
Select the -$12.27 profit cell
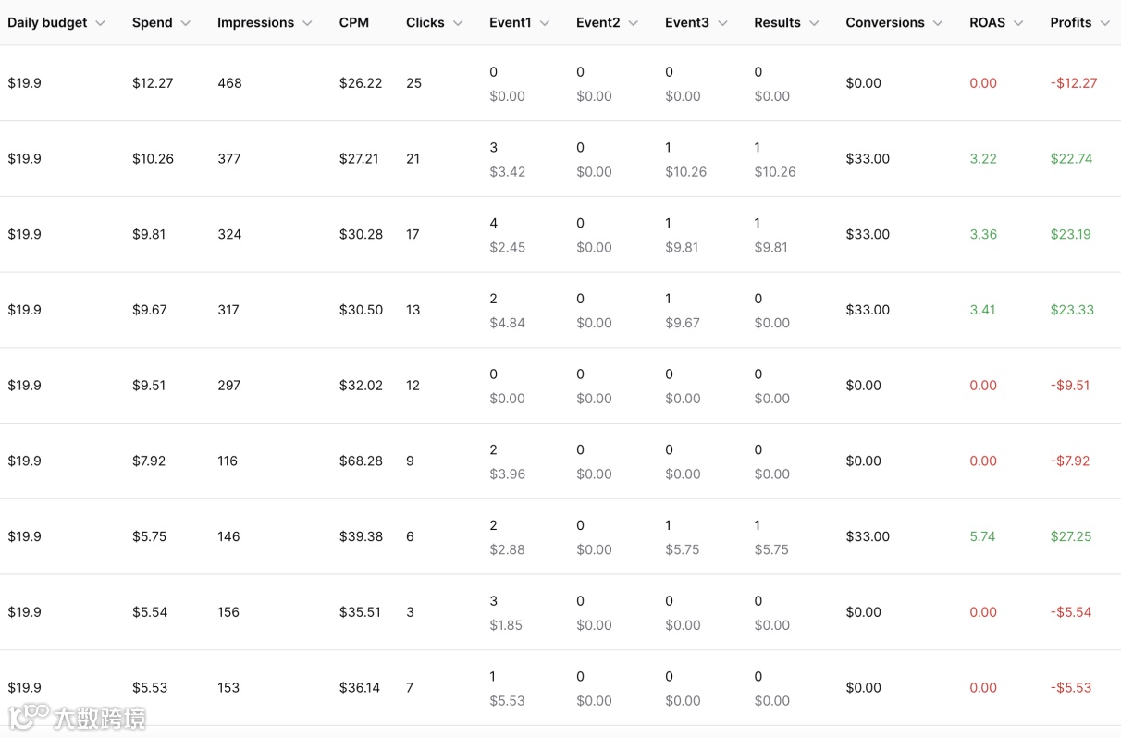pyautogui.click(x=1074, y=83)
